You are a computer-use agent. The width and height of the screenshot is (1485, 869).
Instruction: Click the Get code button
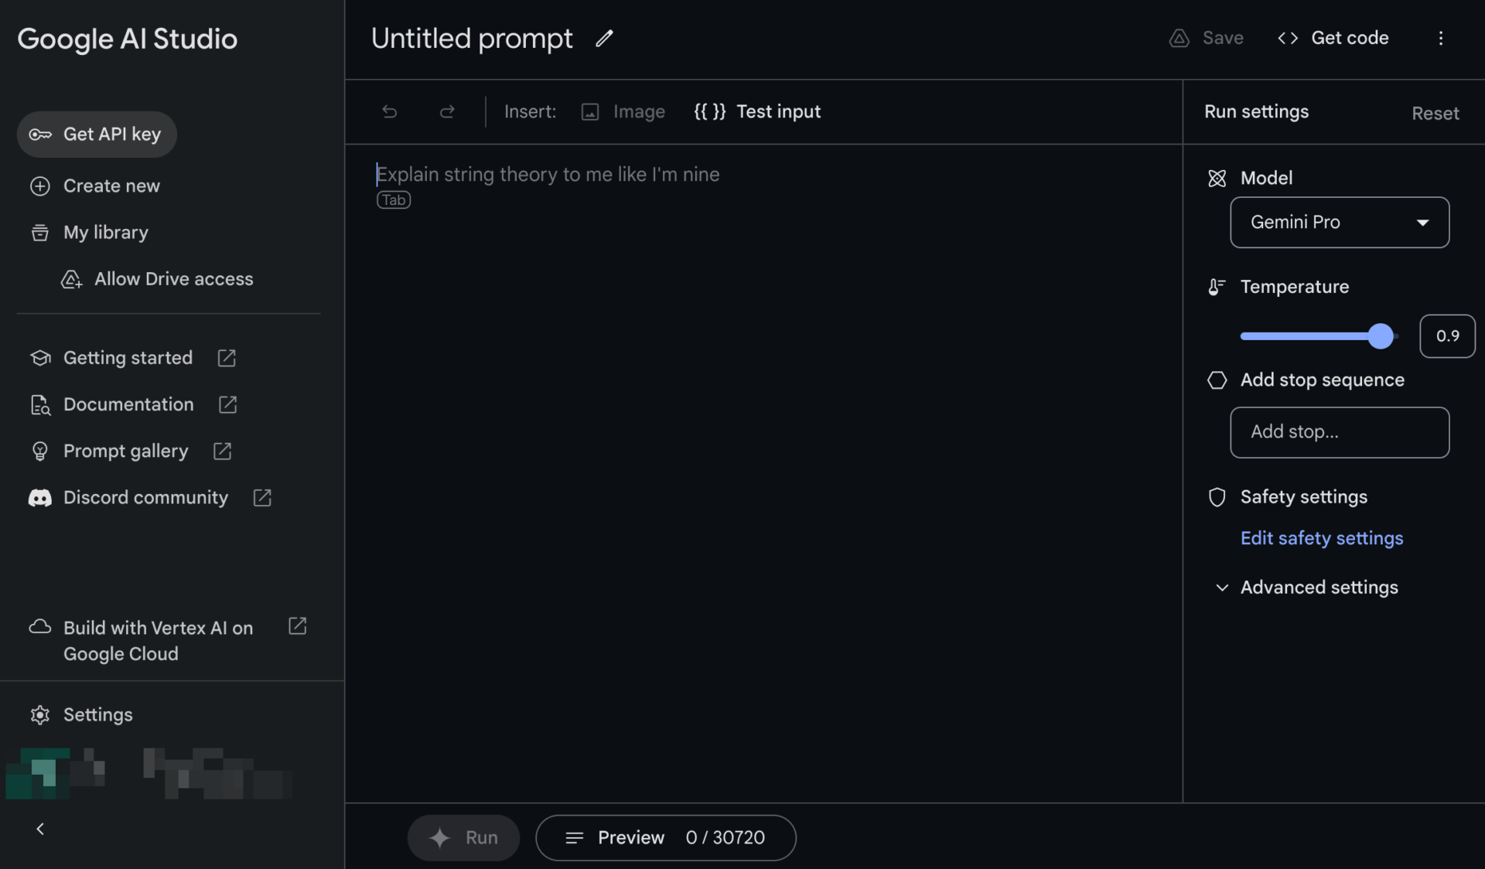point(1333,39)
